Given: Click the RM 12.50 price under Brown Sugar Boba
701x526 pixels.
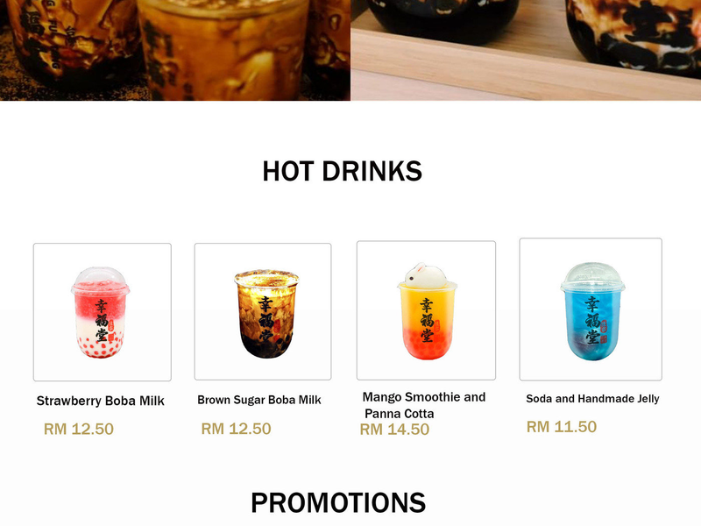Looking at the screenshot, I should coord(236,429).
